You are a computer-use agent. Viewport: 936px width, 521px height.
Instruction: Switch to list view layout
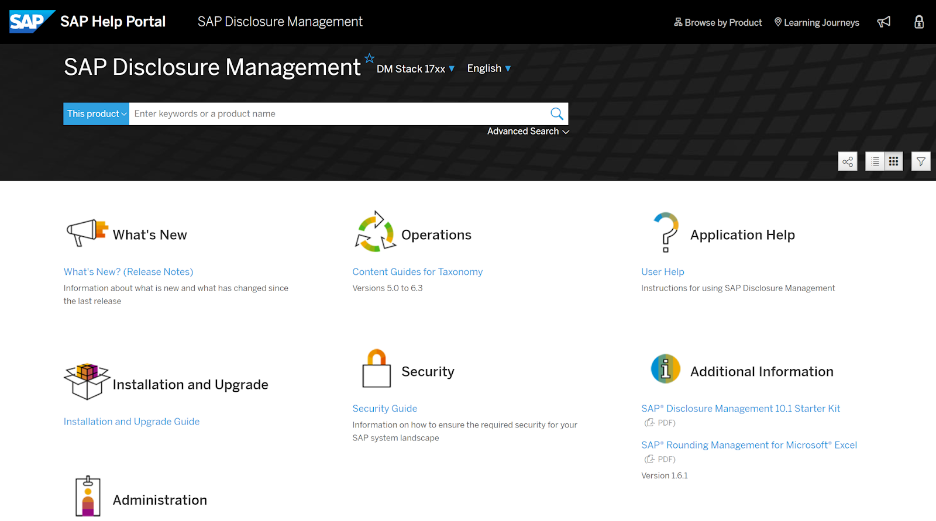pos(875,161)
